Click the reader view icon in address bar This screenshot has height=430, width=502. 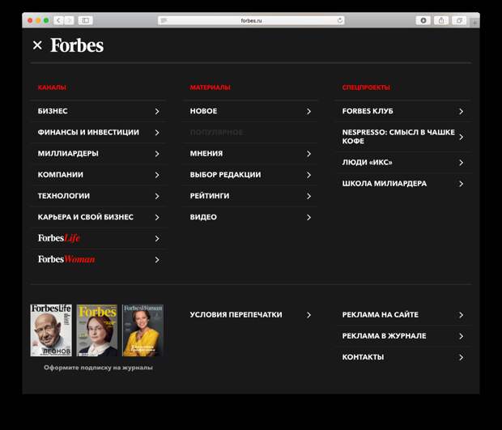tap(164, 20)
